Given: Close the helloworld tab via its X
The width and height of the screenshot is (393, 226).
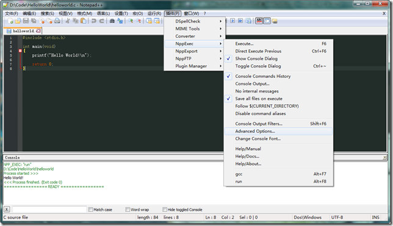Looking at the screenshot, I should [38, 31].
